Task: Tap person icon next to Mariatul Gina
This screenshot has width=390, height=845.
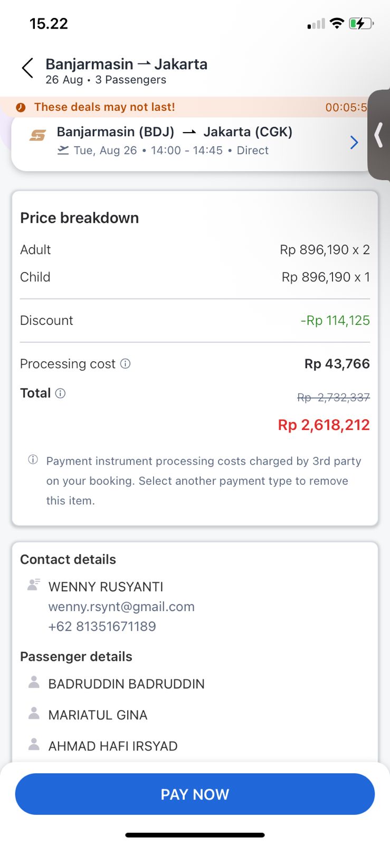Action: coord(34,713)
